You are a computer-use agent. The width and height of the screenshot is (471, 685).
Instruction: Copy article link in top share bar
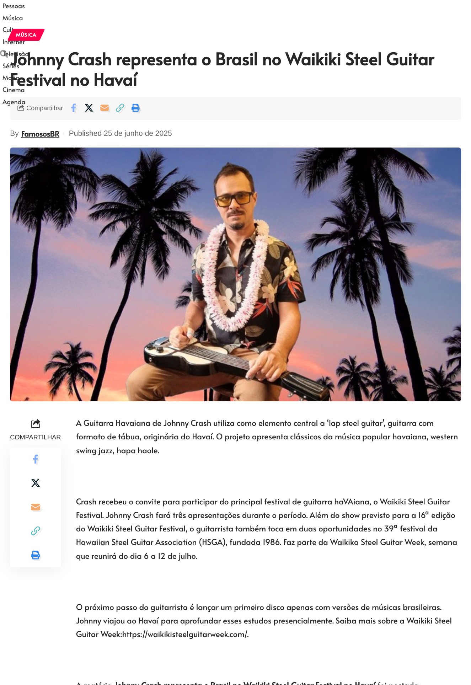[x=120, y=108]
